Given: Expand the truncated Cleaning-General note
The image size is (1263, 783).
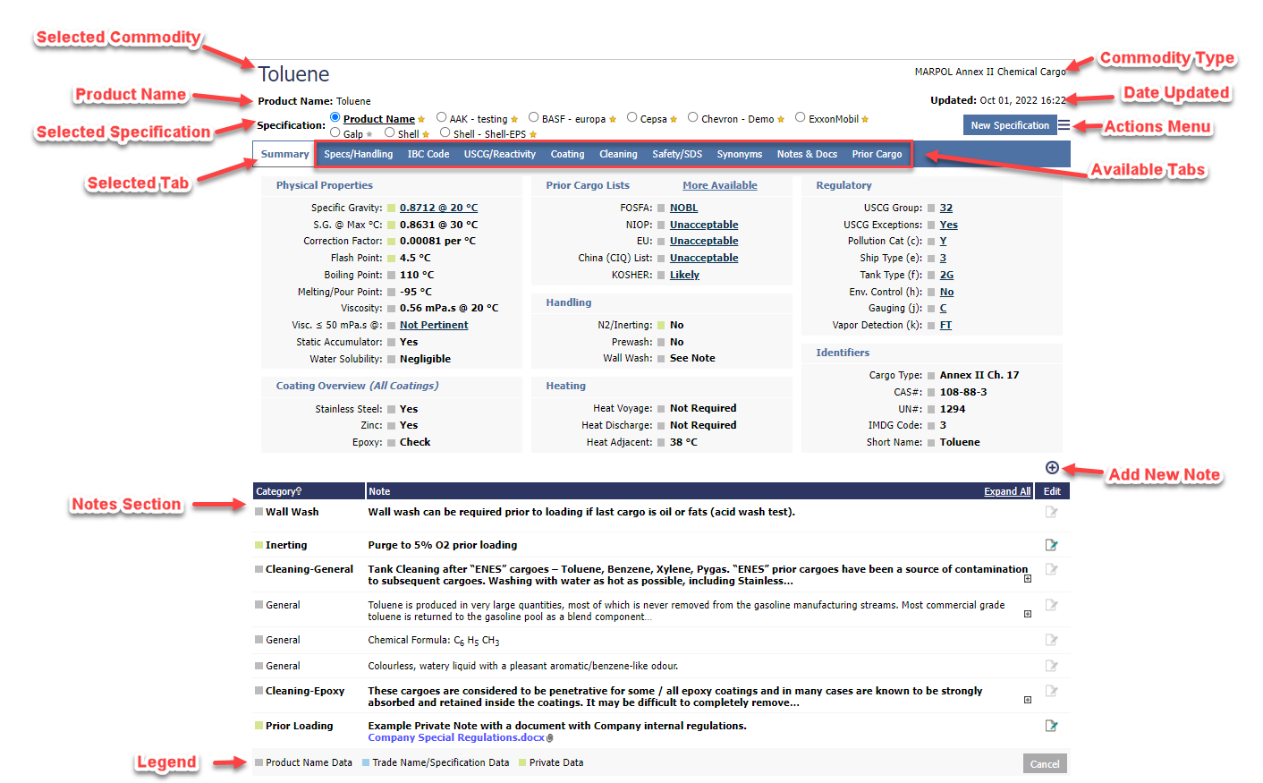Looking at the screenshot, I should click(x=1027, y=578).
